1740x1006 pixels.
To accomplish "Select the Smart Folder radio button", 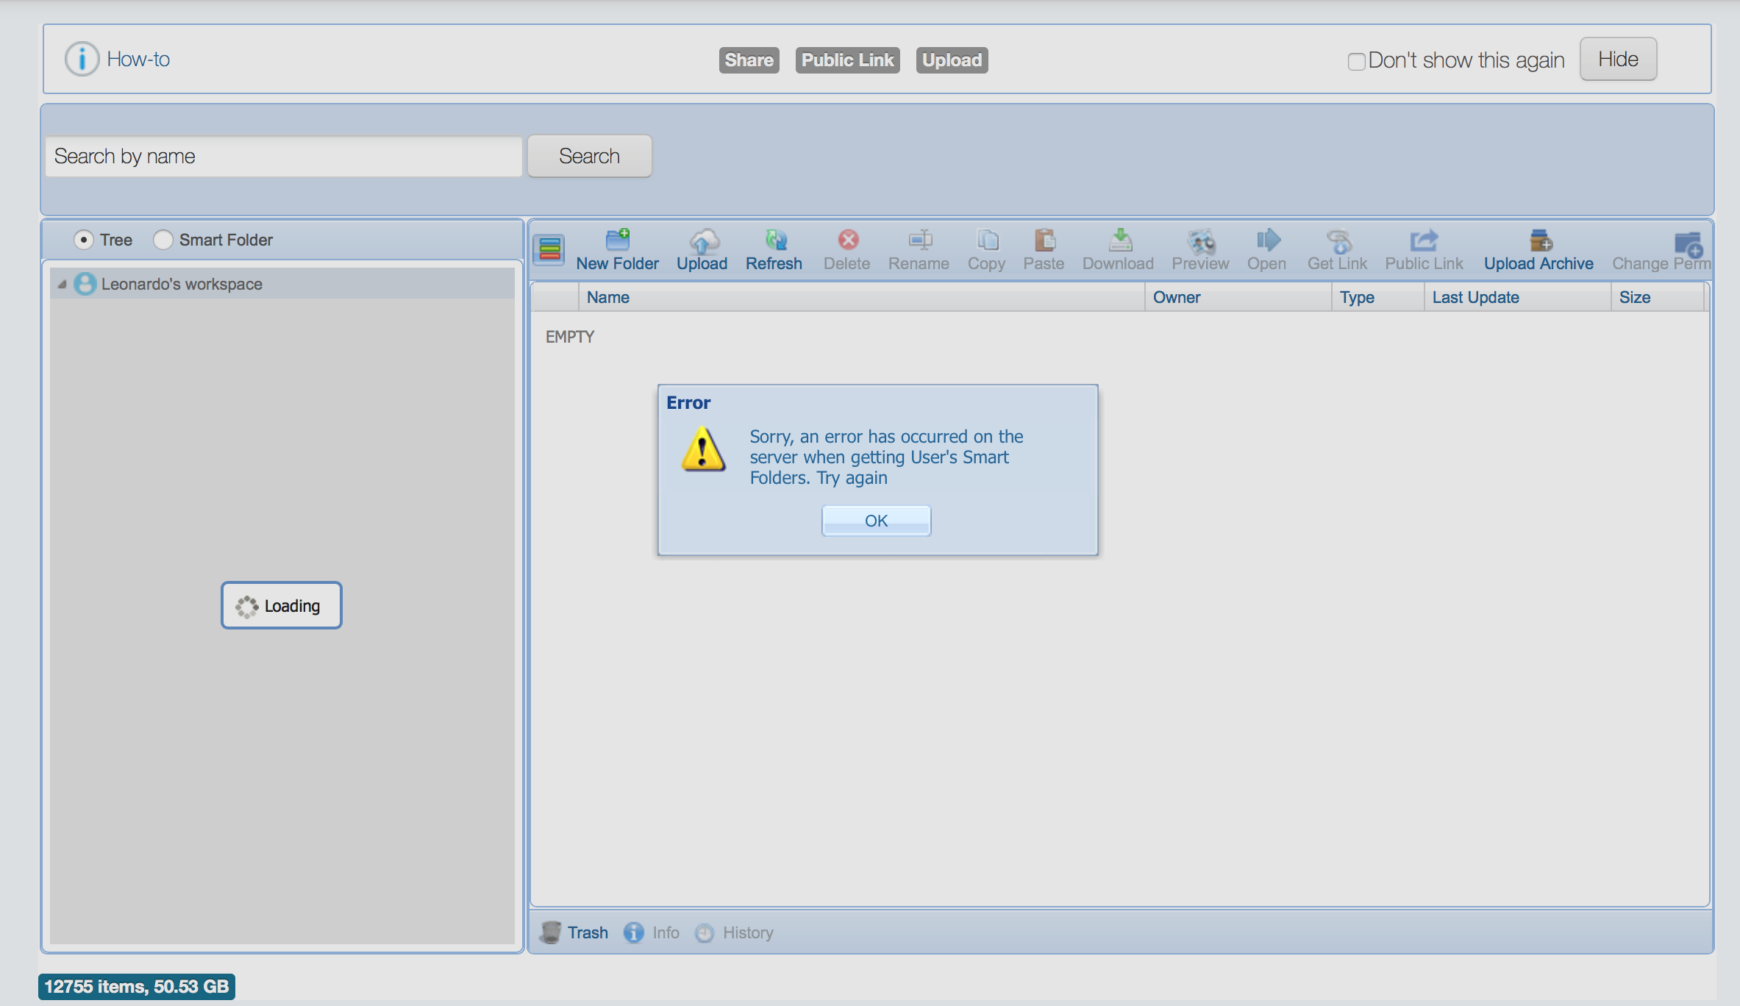I will pyautogui.click(x=163, y=240).
